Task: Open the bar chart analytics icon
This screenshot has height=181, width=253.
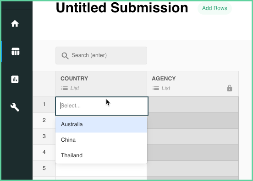Action: (15, 79)
